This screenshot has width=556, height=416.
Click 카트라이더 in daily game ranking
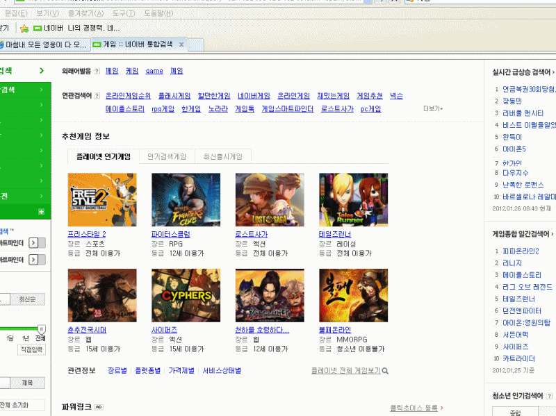coord(518,358)
